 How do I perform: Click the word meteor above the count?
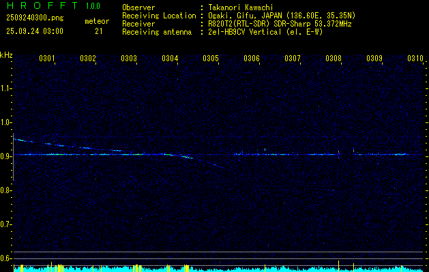click(x=97, y=21)
